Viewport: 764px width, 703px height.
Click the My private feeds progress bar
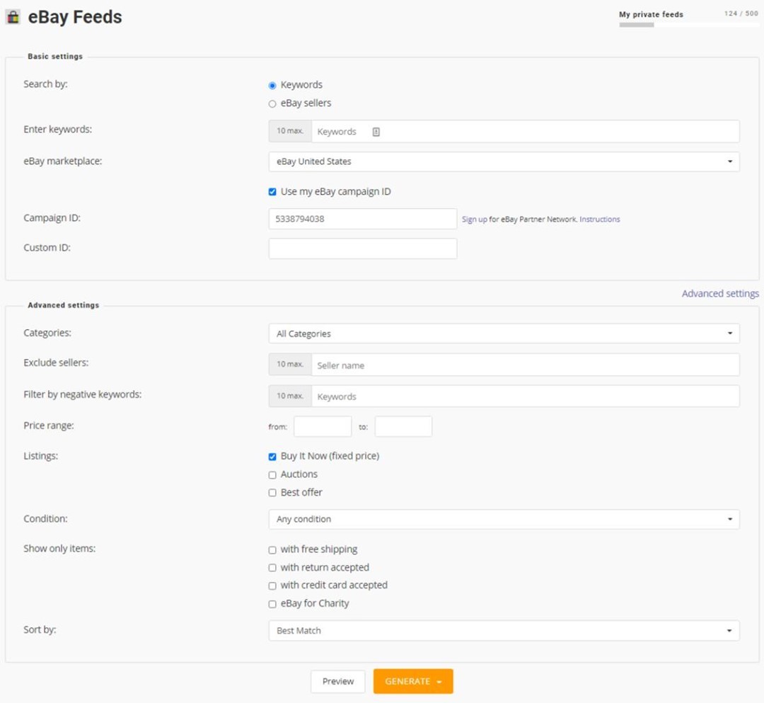point(688,25)
